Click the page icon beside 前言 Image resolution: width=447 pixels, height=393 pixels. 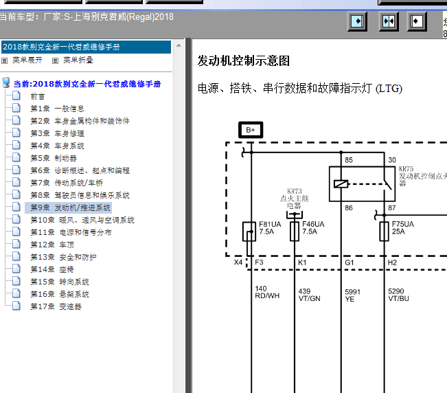[x=16, y=96]
